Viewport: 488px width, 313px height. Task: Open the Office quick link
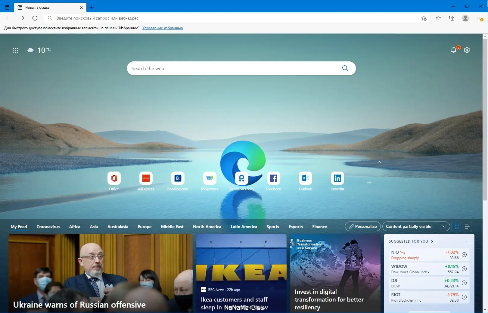(x=114, y=181)
